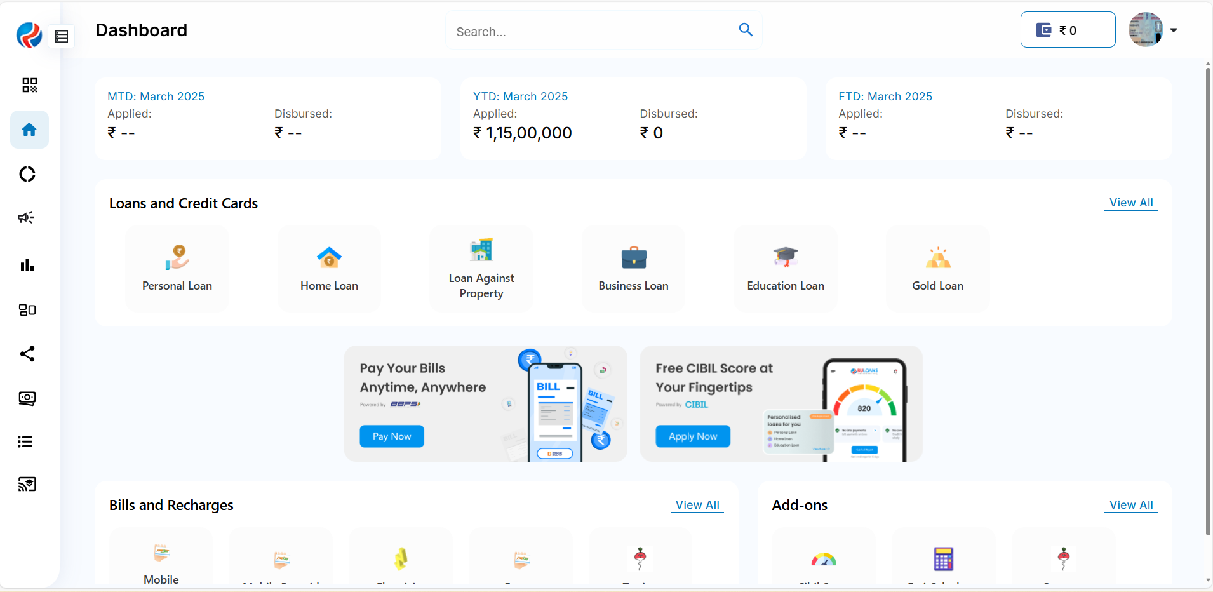Image resolution: width=1213 pixels, height=592 pixels.
Task: Open View All for Bills and Recharges
Action: tap(697, 505)
